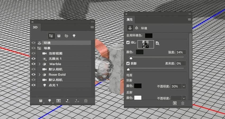Open the shadow 不透明度 dropdown arrow

tap(184, 86)
